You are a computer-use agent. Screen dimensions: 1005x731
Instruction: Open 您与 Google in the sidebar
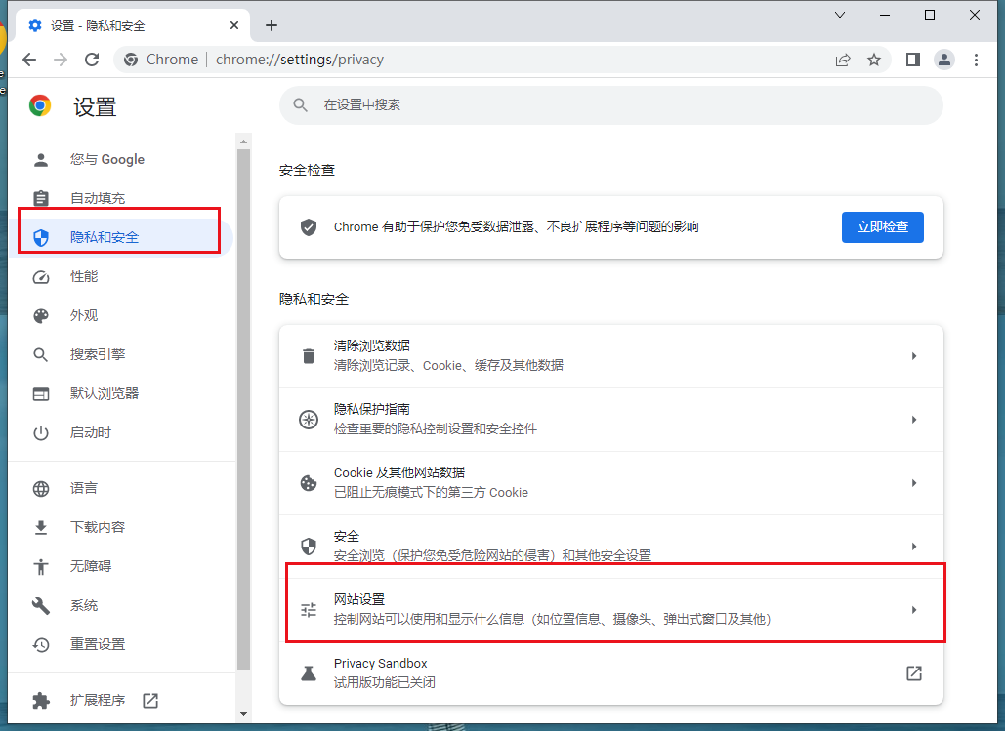coord(122,159)
